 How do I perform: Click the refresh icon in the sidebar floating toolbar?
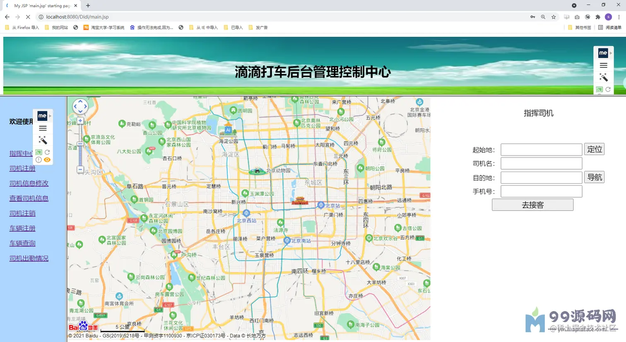47,152
